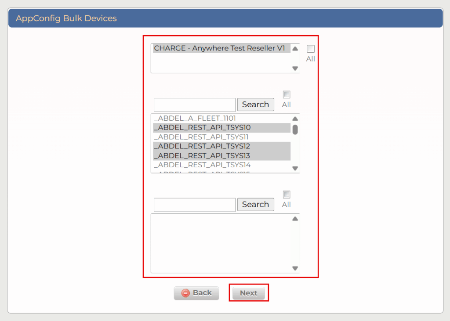Click the Search button above _ABDEL list
This screenshot has width=450, height=321.
click(255, 105)
